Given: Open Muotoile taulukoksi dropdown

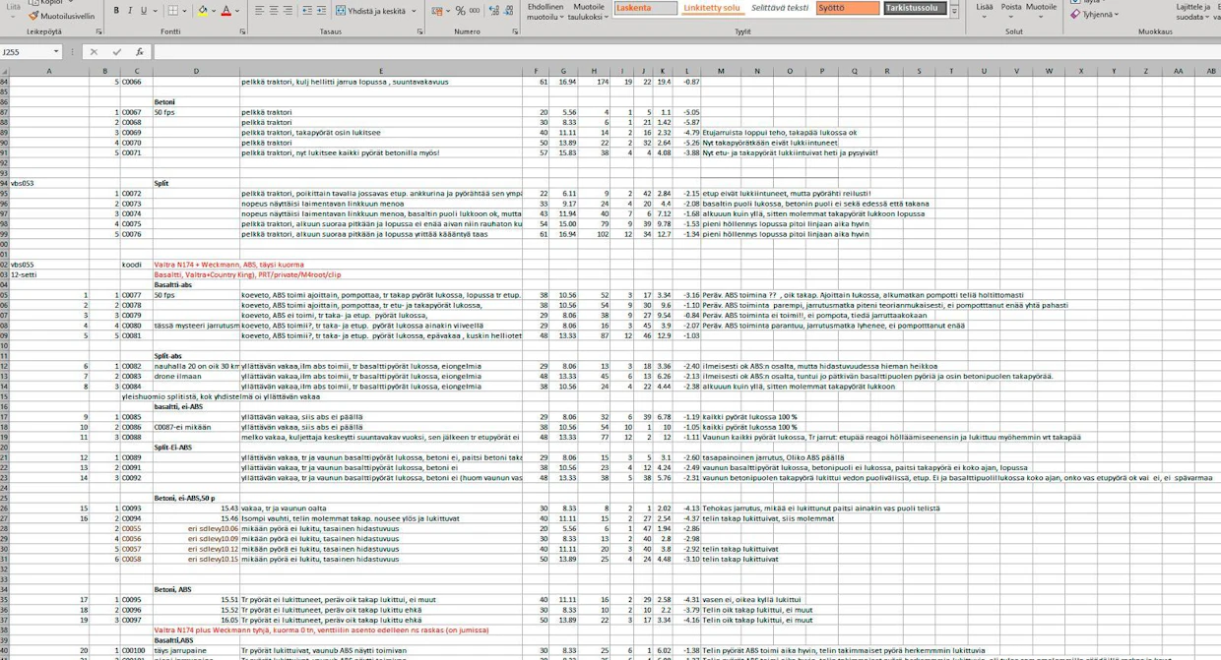Looking at the screenshot, I should [x=589, y=12].
